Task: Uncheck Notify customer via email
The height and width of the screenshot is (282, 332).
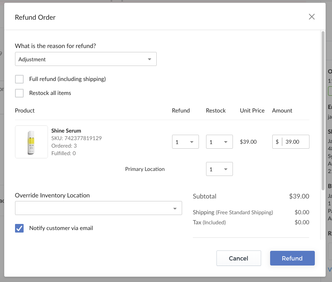Action: 19,228
